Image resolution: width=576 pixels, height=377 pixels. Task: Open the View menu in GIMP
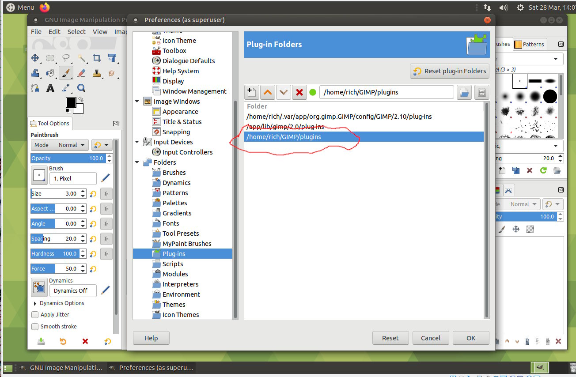pos(100,32)
